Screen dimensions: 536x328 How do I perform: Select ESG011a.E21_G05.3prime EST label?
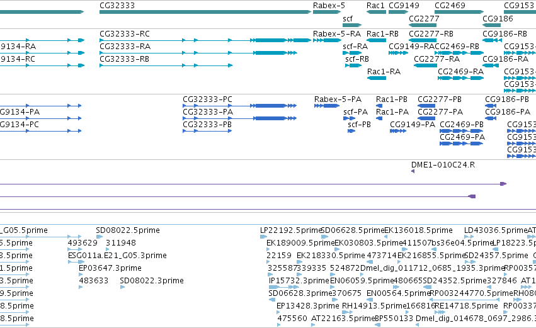pyautogui.click(x=117, y=256)
